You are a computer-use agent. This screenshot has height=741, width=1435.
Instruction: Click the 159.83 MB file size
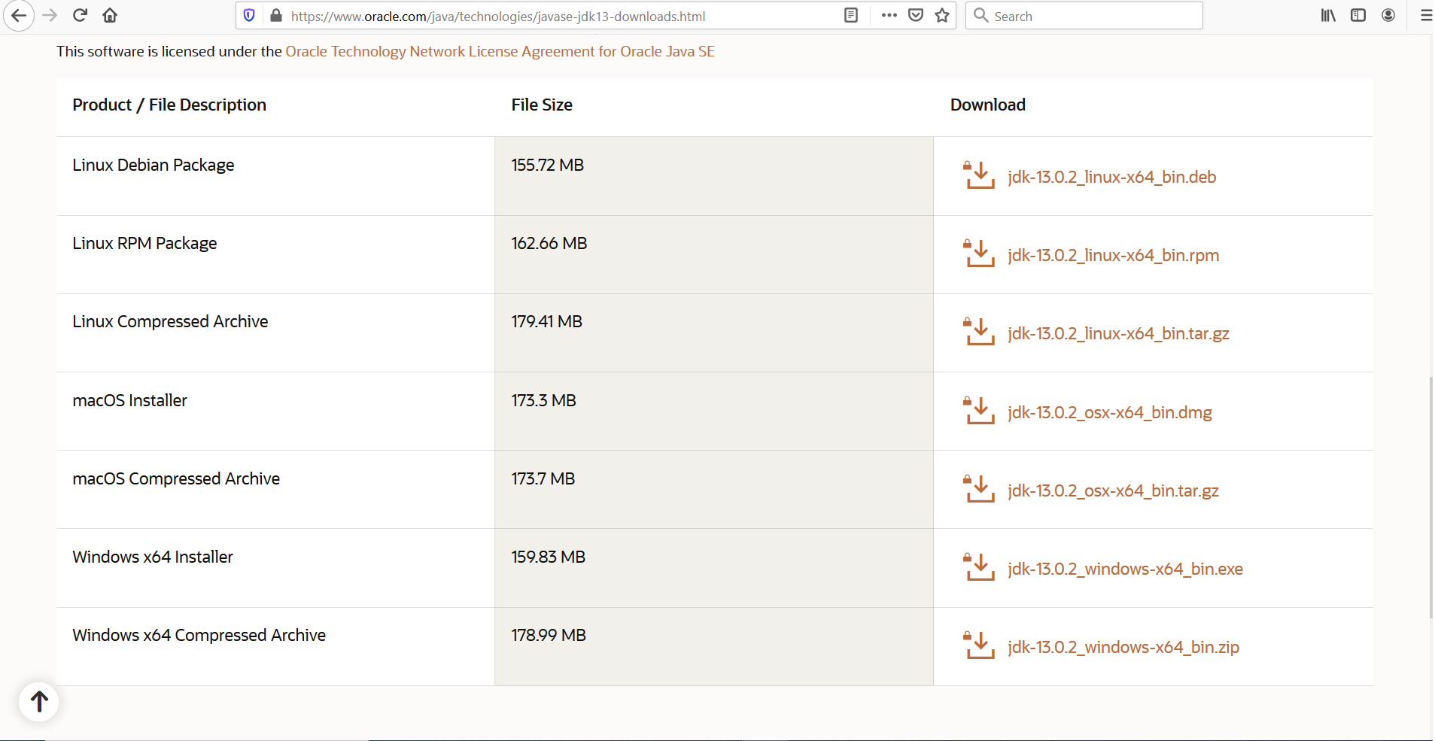548,557
